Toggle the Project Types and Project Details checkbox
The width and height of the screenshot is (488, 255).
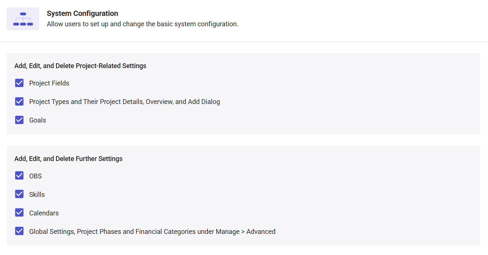coord(19,101)
